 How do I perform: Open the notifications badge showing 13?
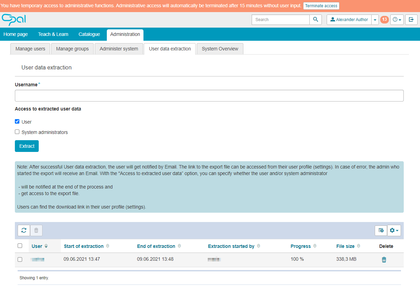[x=384, y=20]
